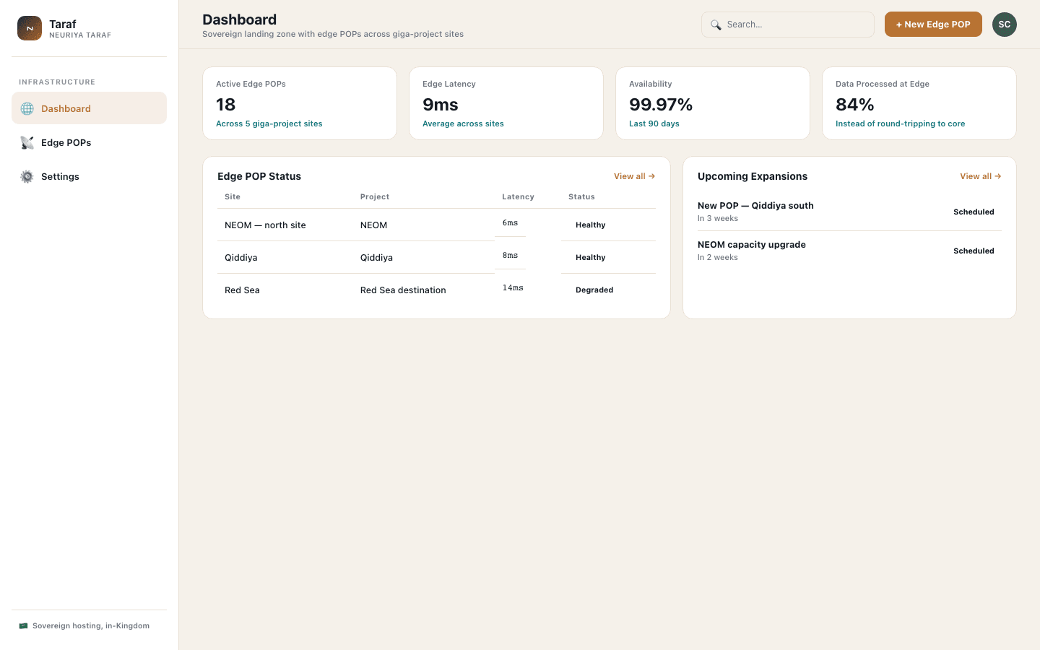The width and height of the screenshot is (1040, 650).
Task: View all Edge POP Status entries
Action: click(634, 176)
